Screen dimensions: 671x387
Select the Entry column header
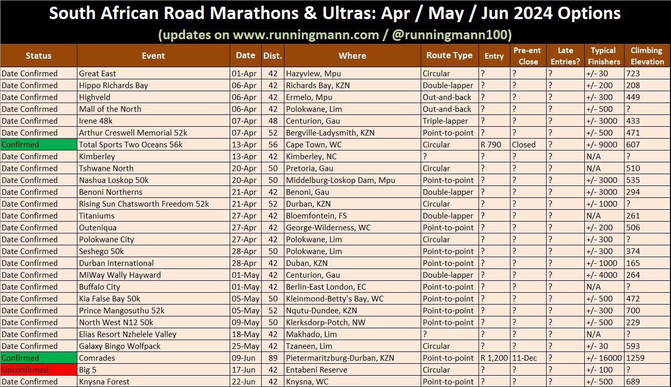[494, 56]
